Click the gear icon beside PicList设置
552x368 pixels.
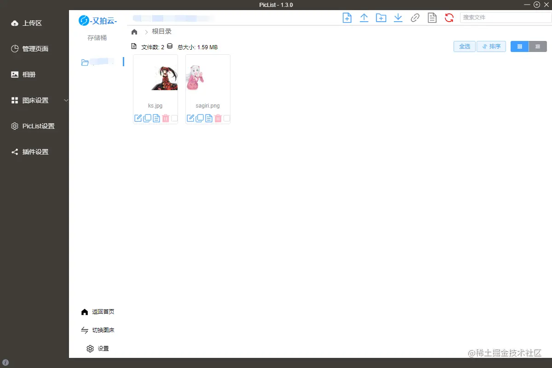15,126
